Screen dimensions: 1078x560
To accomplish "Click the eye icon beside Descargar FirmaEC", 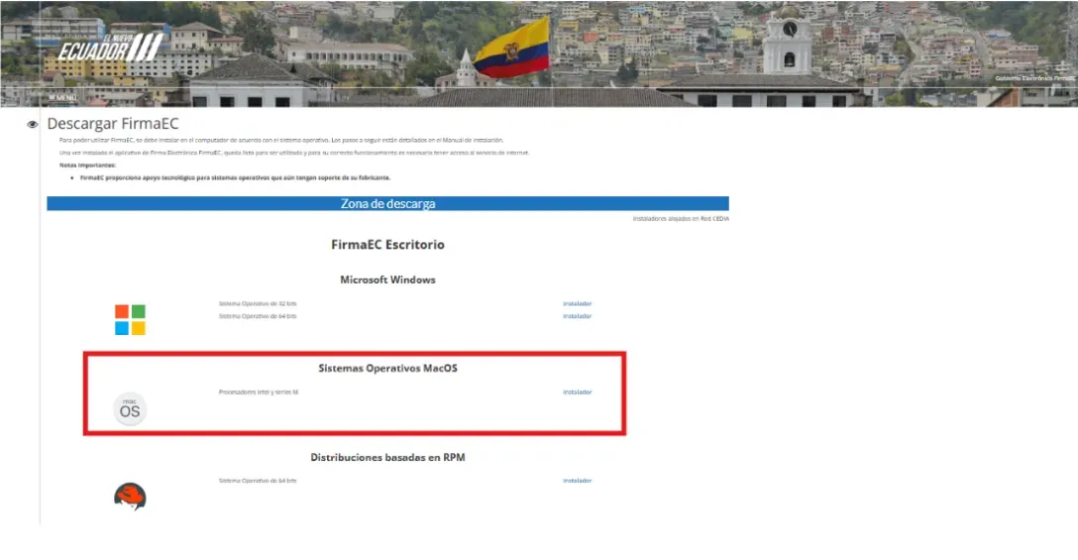I will 33,125.
